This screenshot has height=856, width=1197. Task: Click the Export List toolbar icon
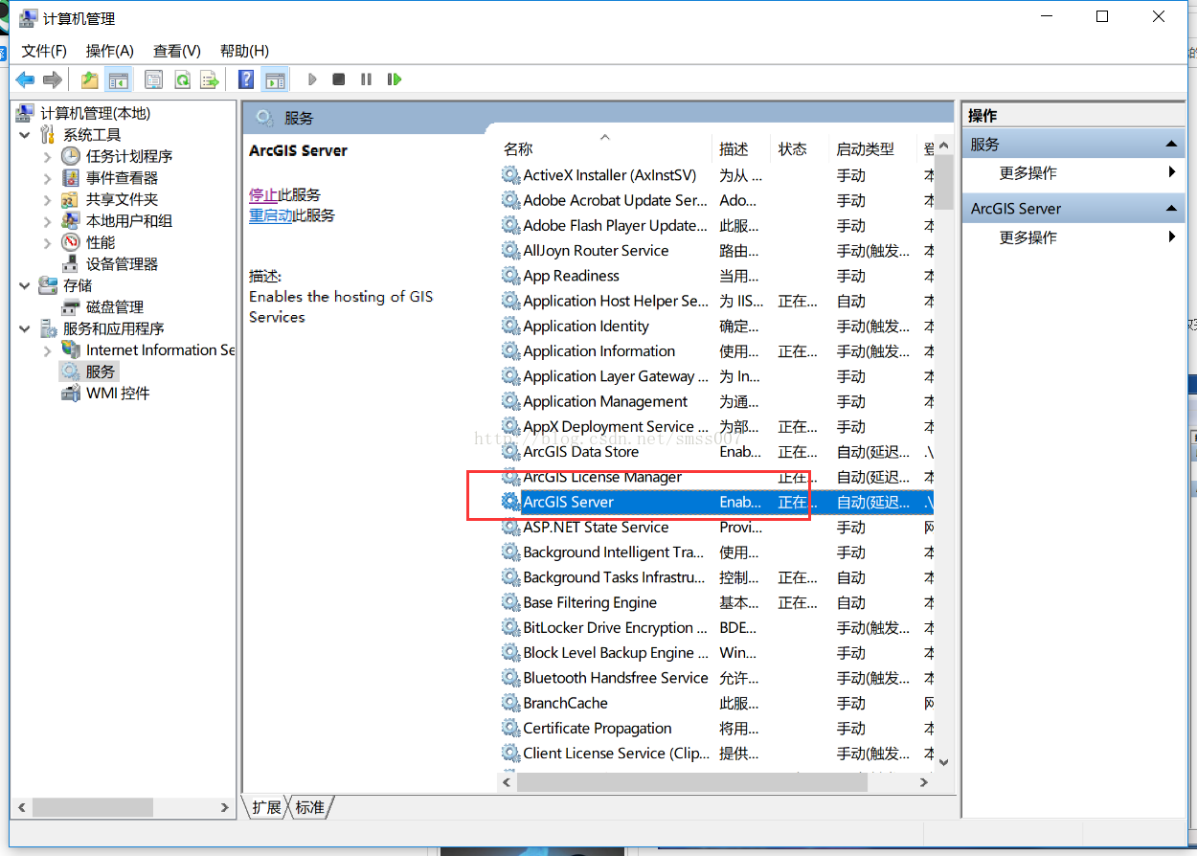(x=210, y=79)
